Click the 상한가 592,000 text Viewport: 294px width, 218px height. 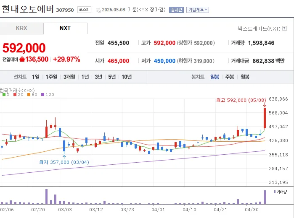coord(196,43)
